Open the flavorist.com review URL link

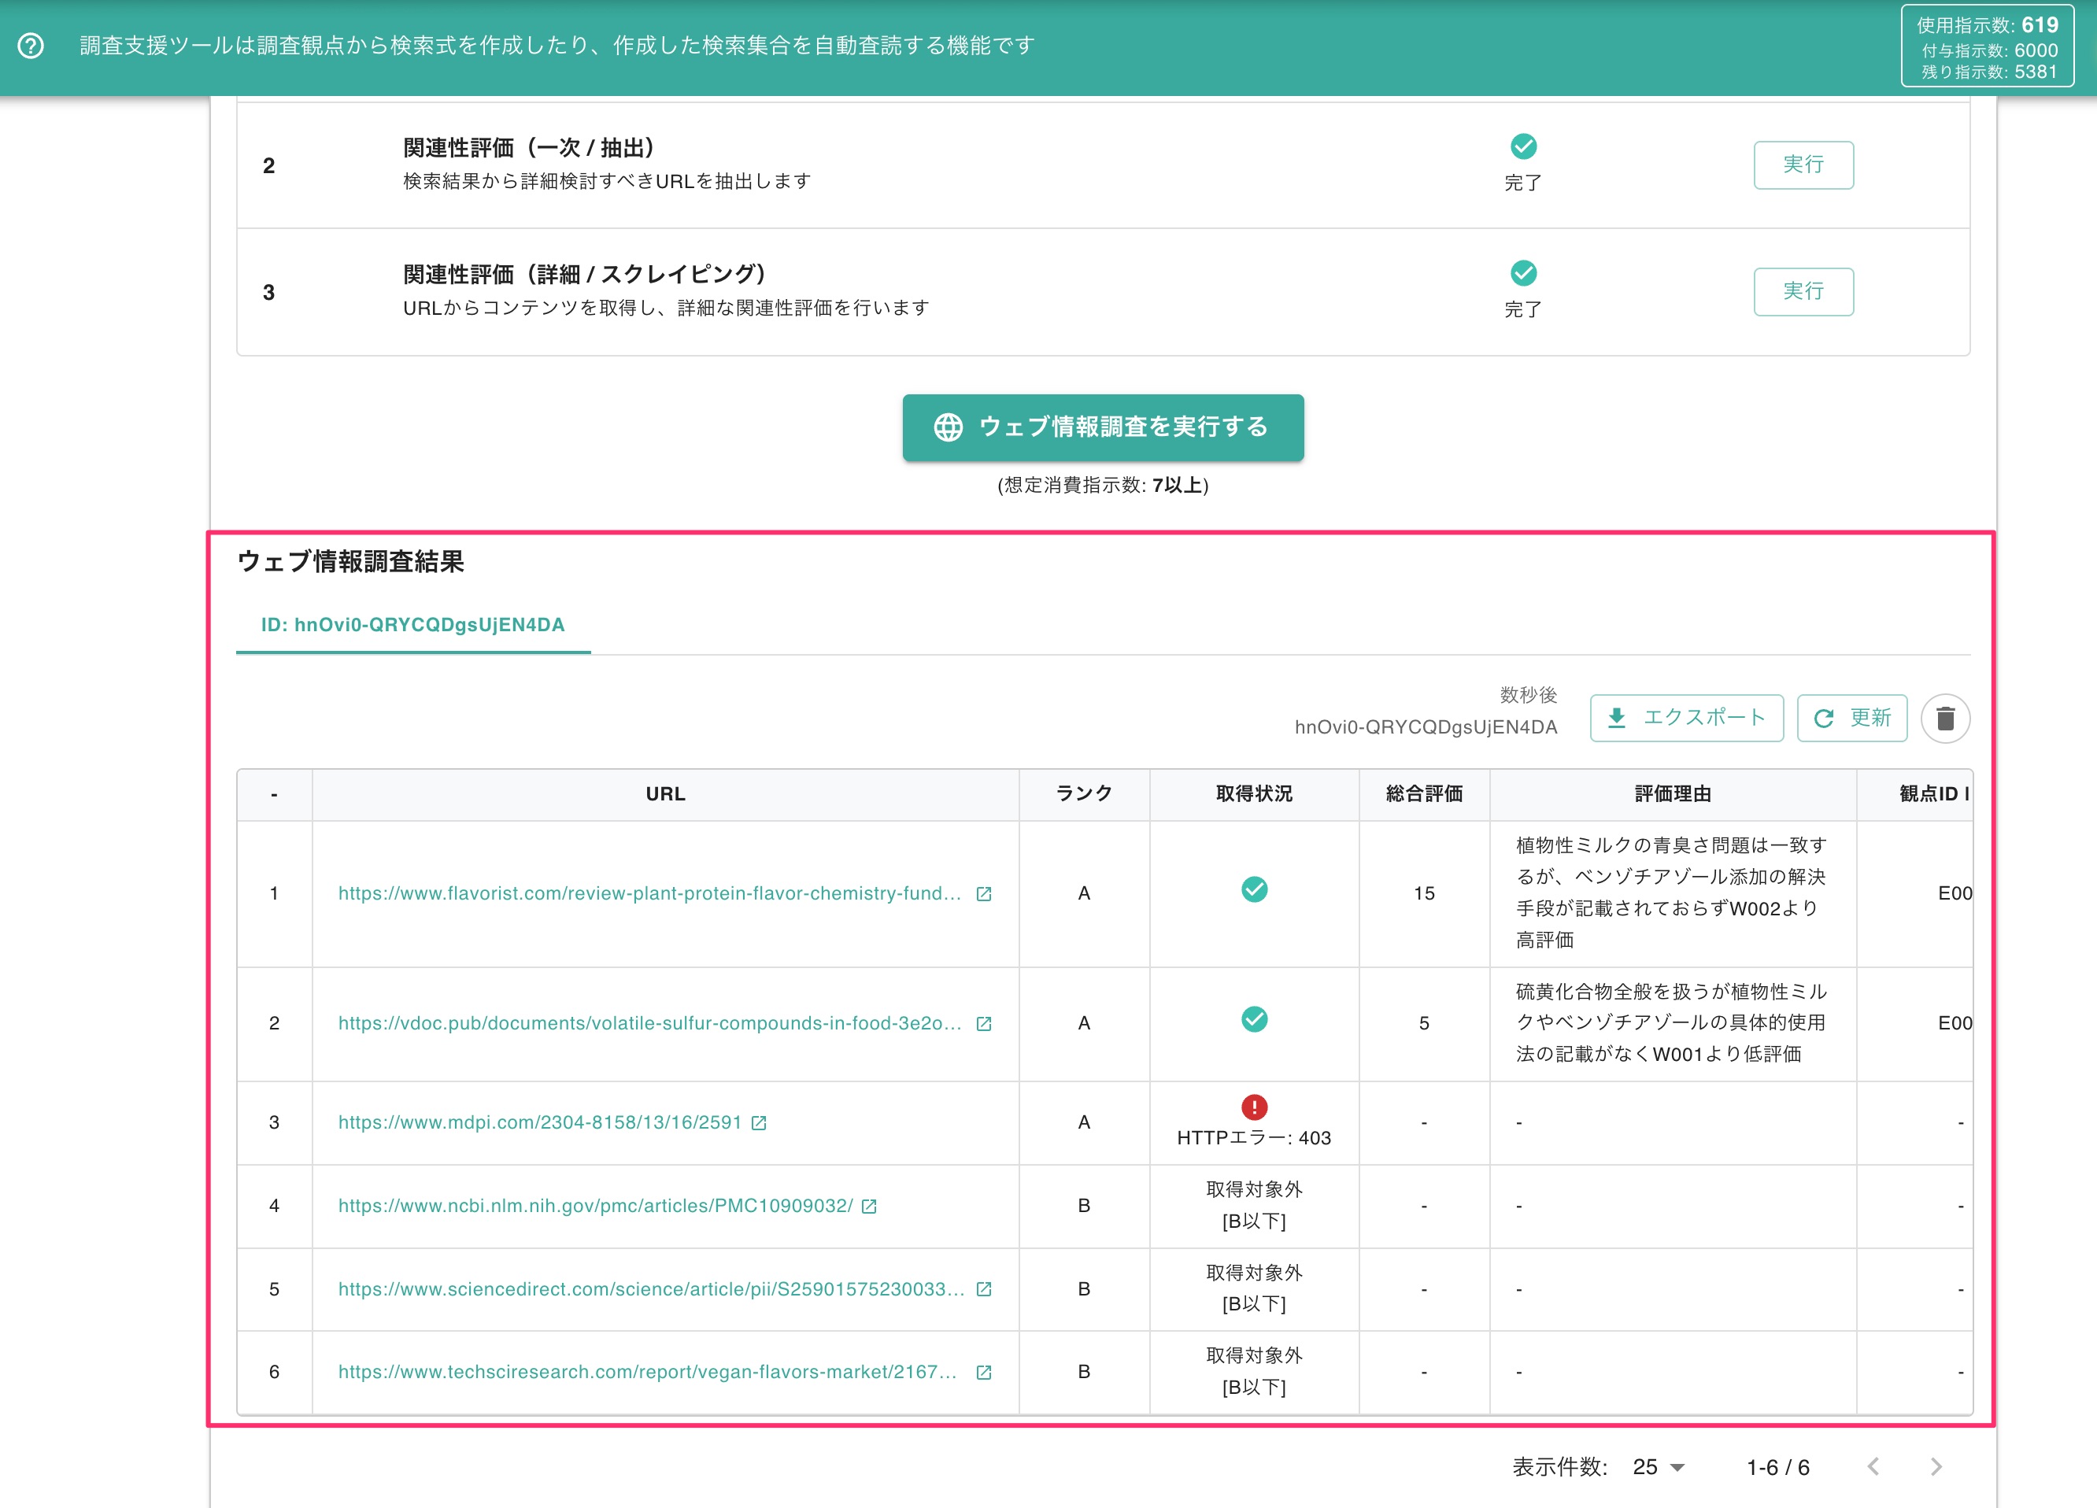pyautogui.click(x=649, y=894)
